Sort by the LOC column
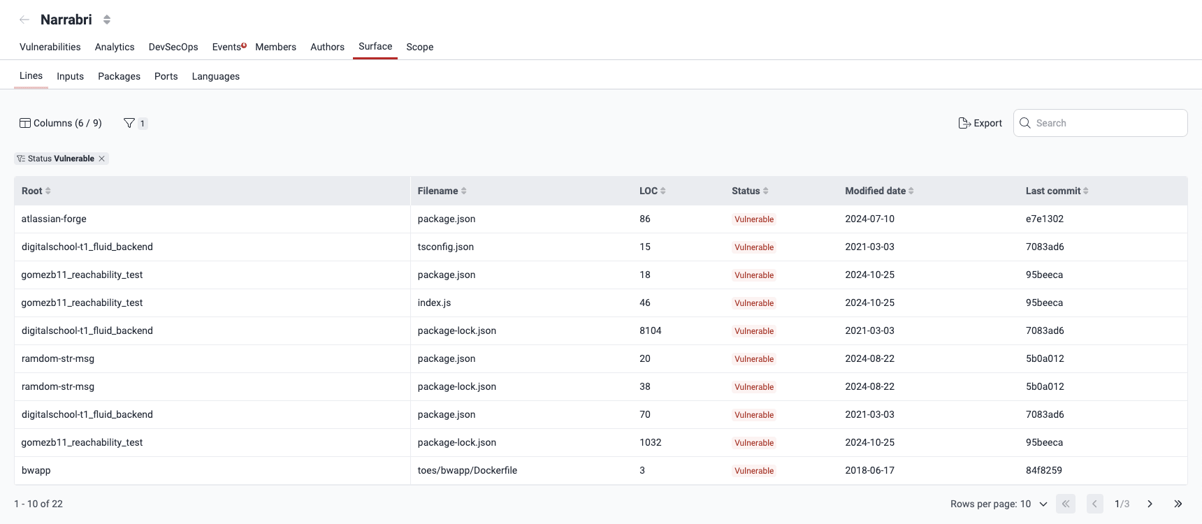Viewport: 1202px width, 524px height. [x=652, y=191]
